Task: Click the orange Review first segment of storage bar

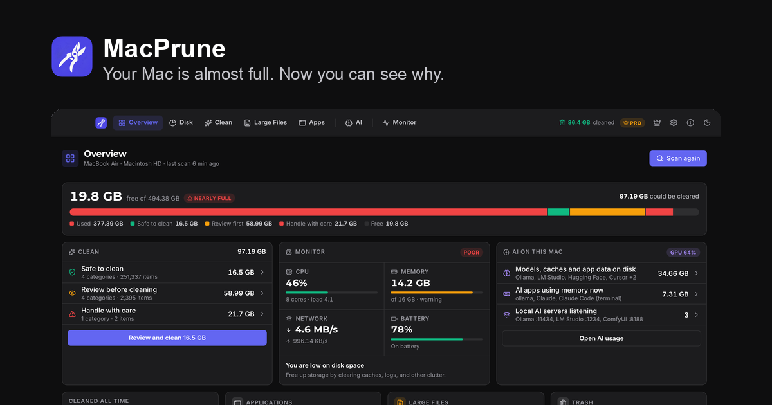Action: click(607, 212)
